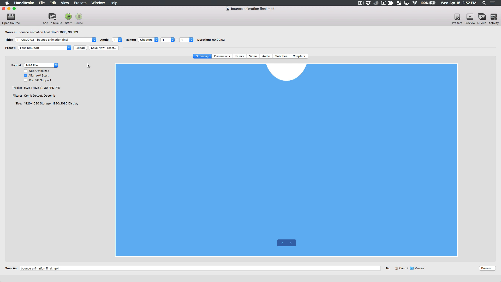This screenshot has height=282, width=501.
Task: Click the Save As filename field
Action: pos(200,268)
